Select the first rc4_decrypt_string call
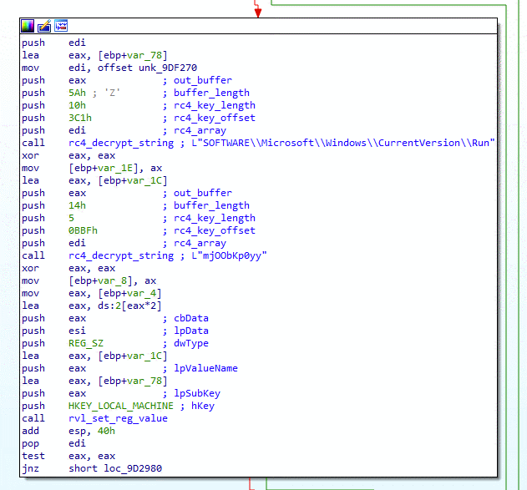 [121, 143]
